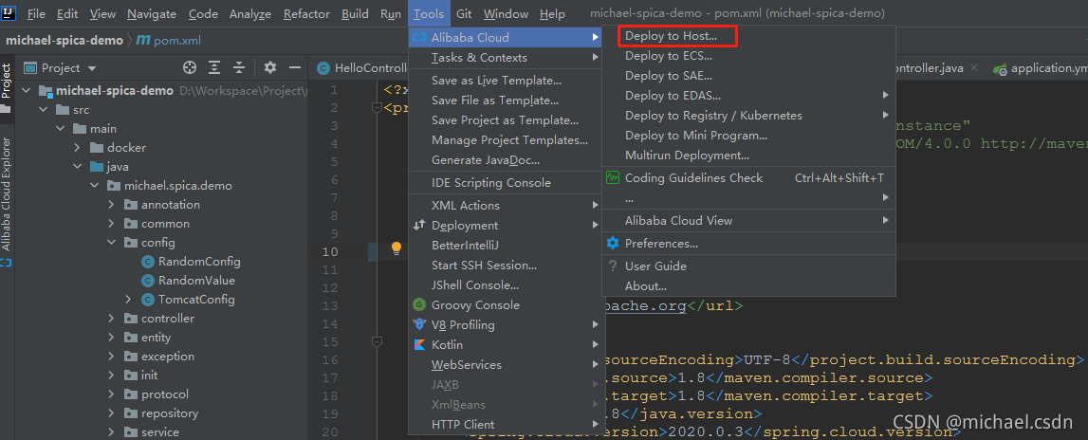This screenshot has height=440, width=1088.
Task: Open the Navigate menu
Action: coord(152,14)
